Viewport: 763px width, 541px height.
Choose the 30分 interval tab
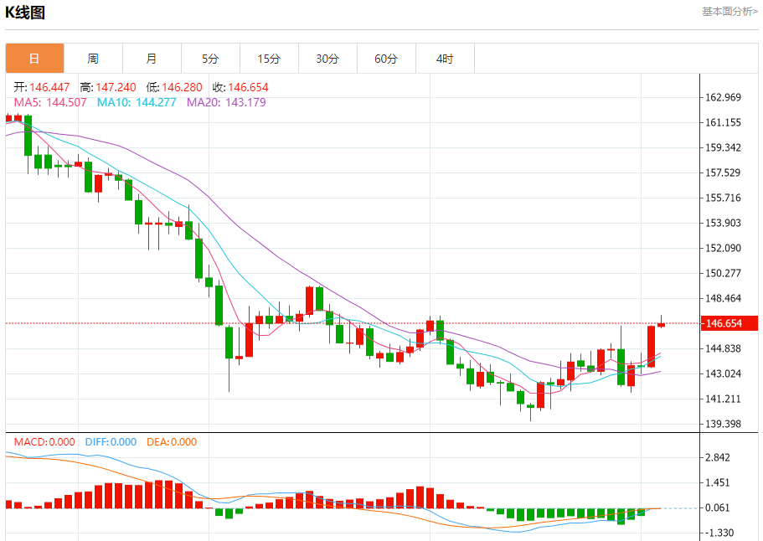(327, 59)
